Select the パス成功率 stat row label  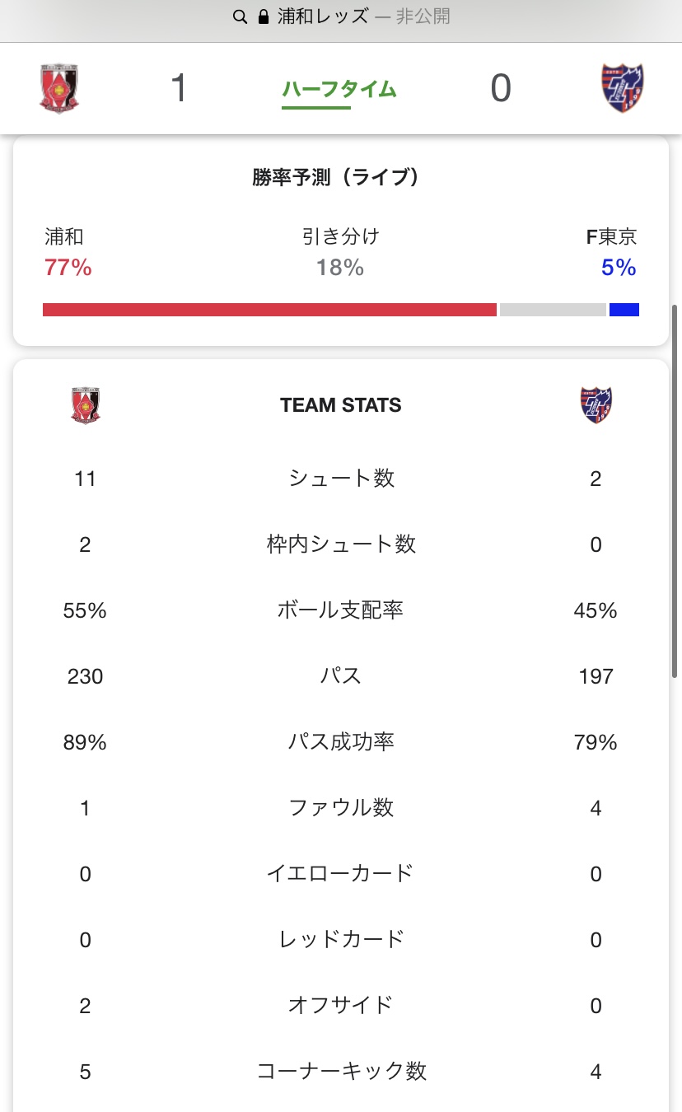[x=340, y=742]
